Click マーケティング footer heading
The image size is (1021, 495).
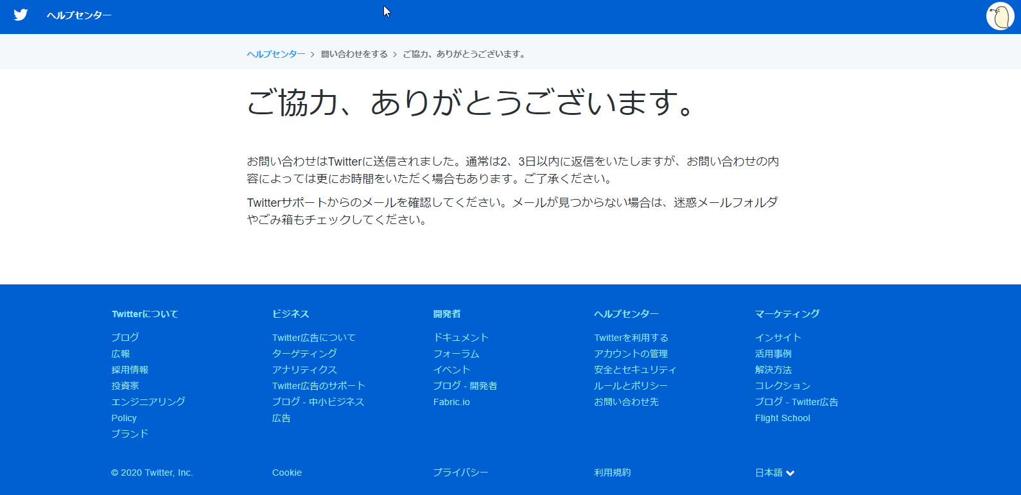coord(787,314)
